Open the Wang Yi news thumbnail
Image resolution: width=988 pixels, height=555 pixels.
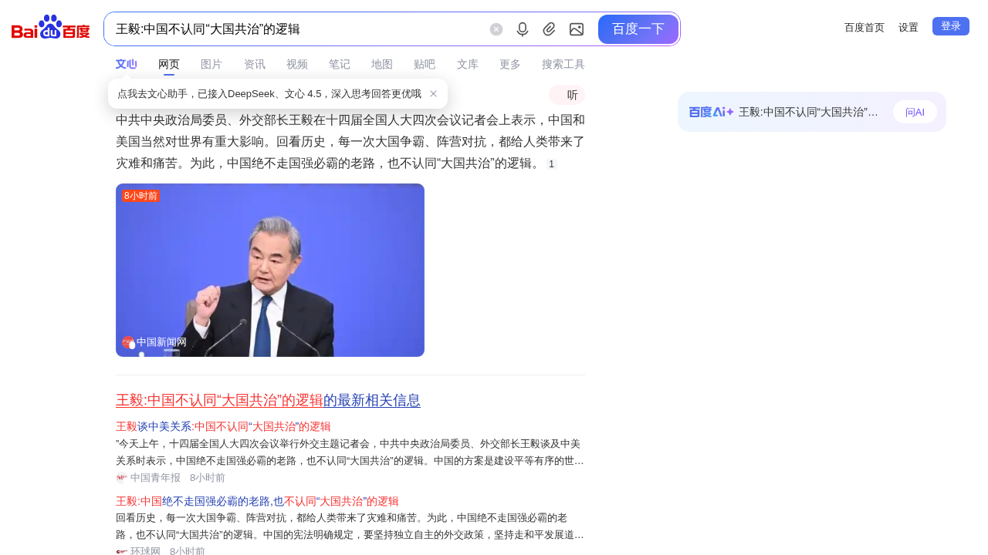coord(270,270)
